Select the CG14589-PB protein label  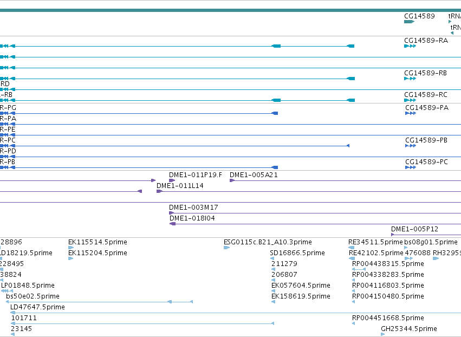(x=426, y=140)
